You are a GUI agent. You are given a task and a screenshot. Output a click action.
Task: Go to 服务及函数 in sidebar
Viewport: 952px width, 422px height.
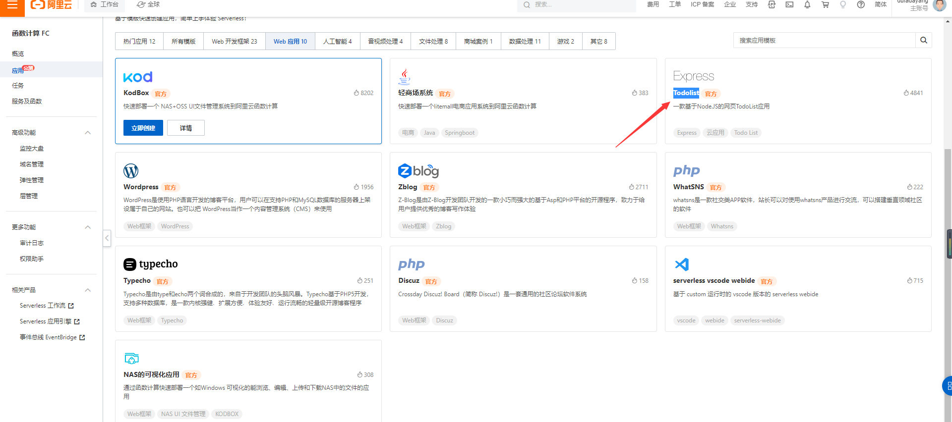coord(27,101)
